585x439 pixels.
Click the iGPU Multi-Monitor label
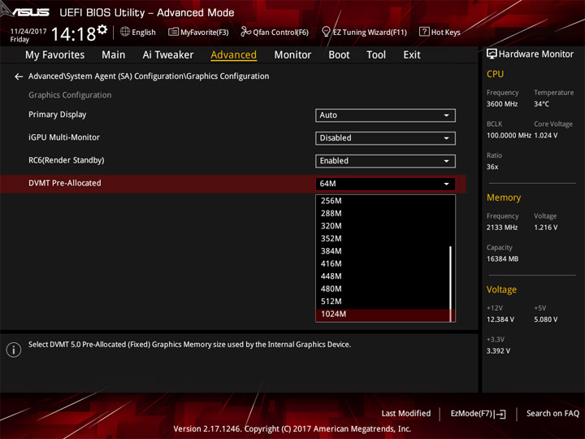[x=64, y=137]
